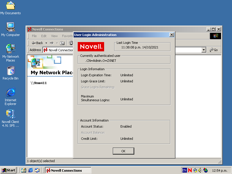Viewport: 232px width, 174px height.
Task: Maximize the Novell Connections window
Action: pos(213,29)
